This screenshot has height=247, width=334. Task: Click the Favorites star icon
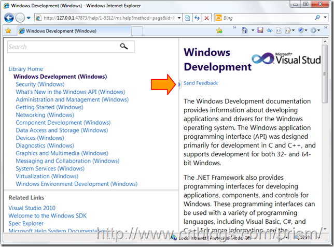[8, 31]
